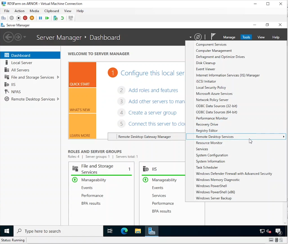The width and height of the screenshot is (288, 244).
Task: Shut down the VM via the red power icon
Action: click(25, 18)
